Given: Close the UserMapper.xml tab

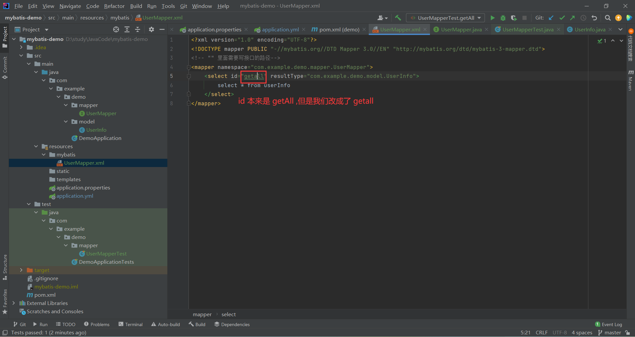Looking at the screenshot, I should 425,29.
